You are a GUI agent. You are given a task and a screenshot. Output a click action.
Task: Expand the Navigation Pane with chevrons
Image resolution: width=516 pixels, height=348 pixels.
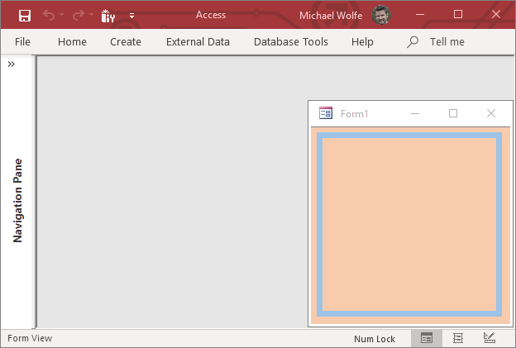point(12,64)
